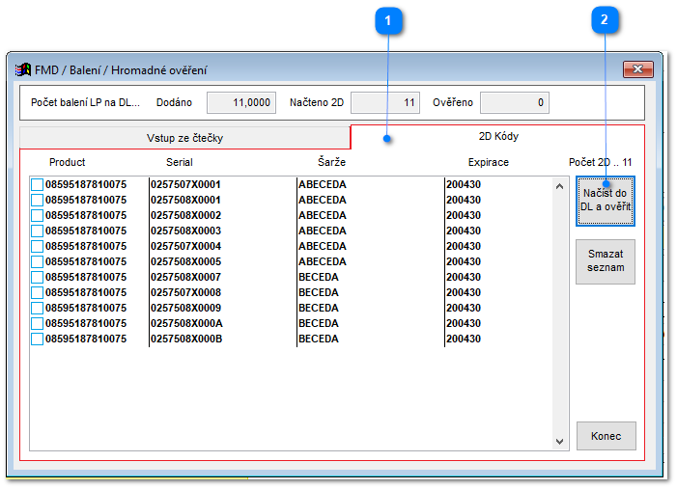This screenshot has width=677, height=489.
Task: Select serial cell 0257508X0002
Action: point(185,216)
